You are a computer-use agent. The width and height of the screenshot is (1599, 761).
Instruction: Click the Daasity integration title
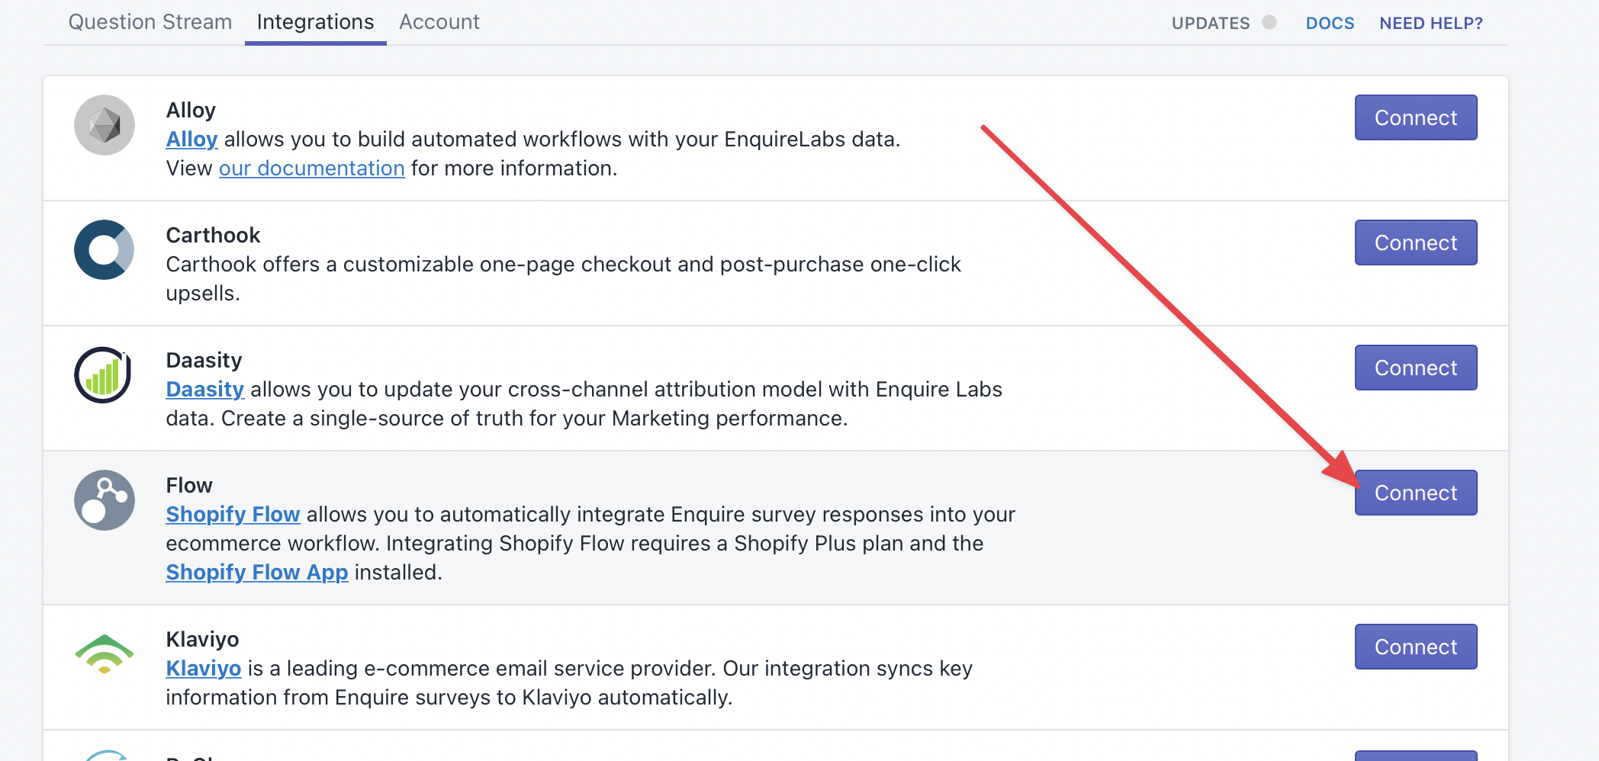click(204, 361)
